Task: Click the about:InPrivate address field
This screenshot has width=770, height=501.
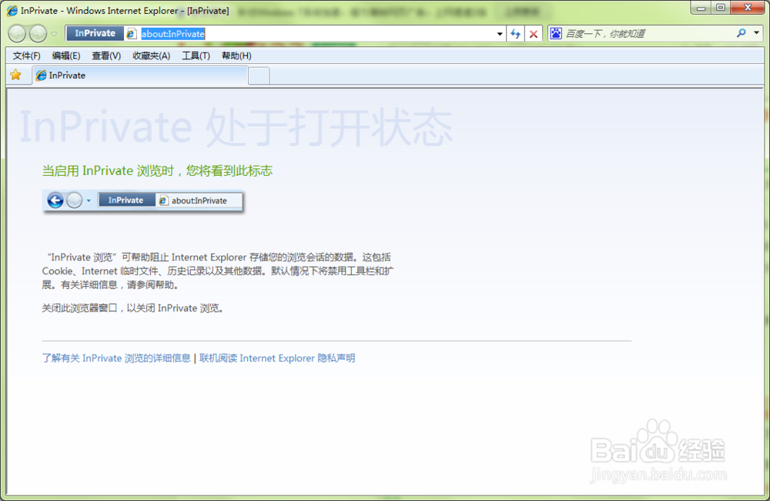Action: tap(314, 33)
